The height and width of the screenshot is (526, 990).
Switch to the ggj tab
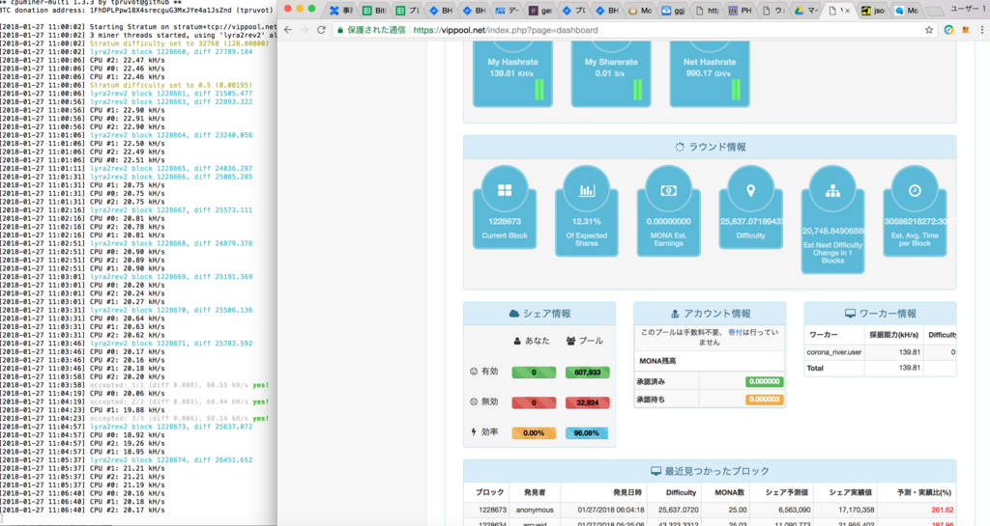click(674, 11)
